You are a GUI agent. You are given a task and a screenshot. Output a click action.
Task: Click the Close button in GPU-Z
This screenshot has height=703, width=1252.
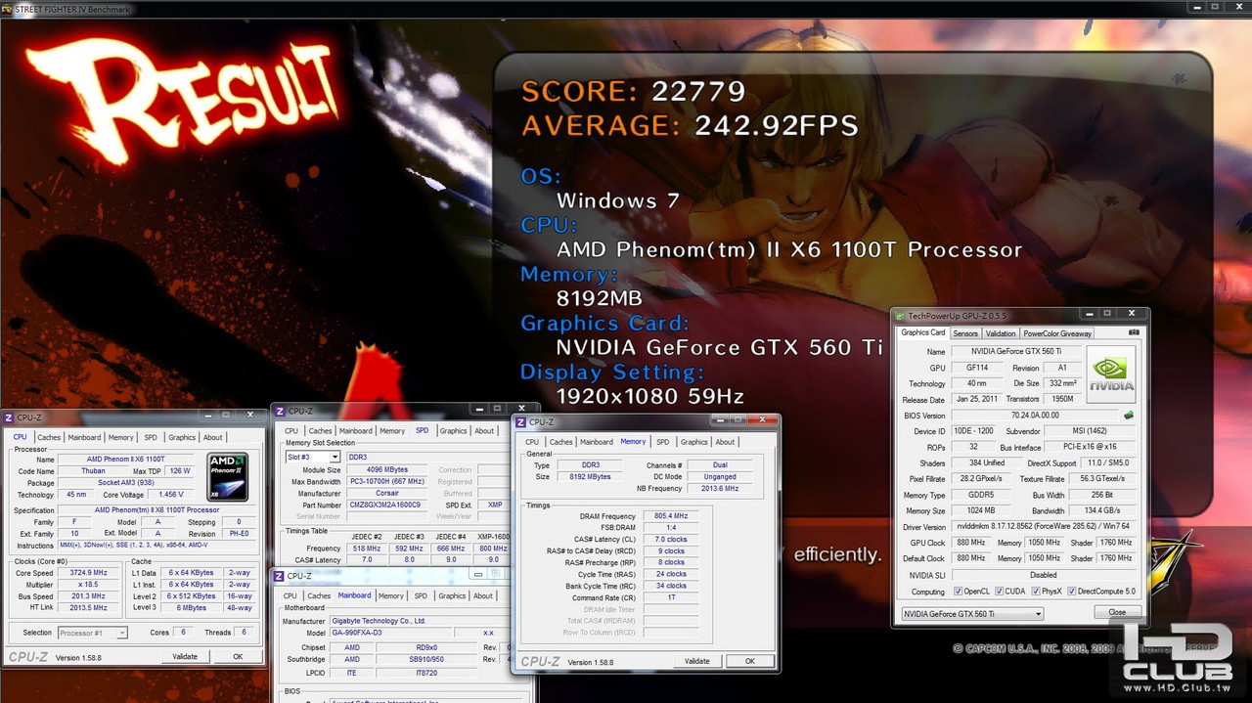click(x=1117, y=612)
